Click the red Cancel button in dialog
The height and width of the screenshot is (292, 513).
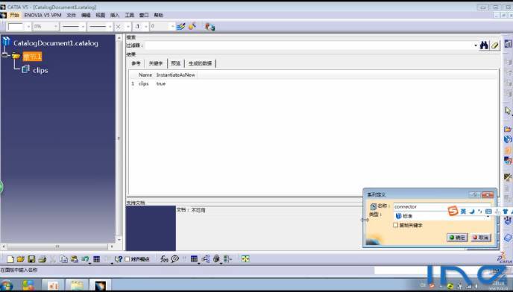(x=481, y=238)
